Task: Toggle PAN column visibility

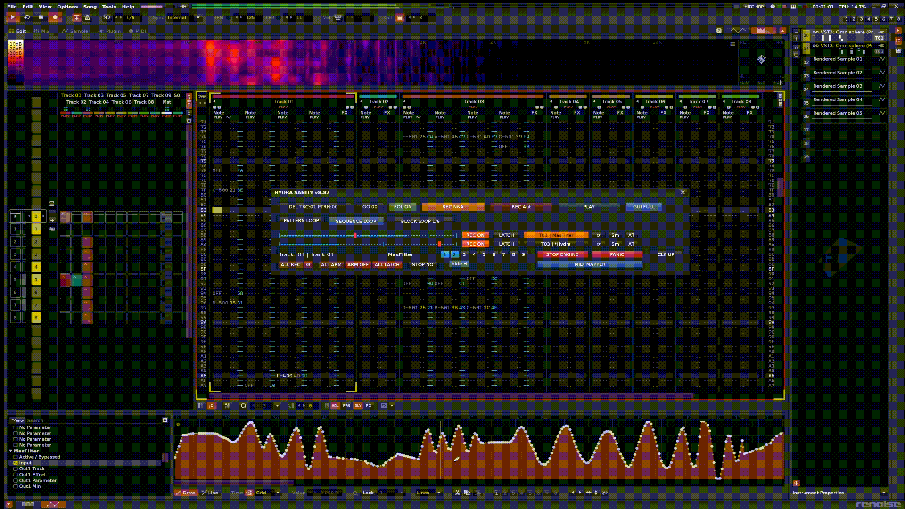Action: pyautogui.click(x=346, y=406)
